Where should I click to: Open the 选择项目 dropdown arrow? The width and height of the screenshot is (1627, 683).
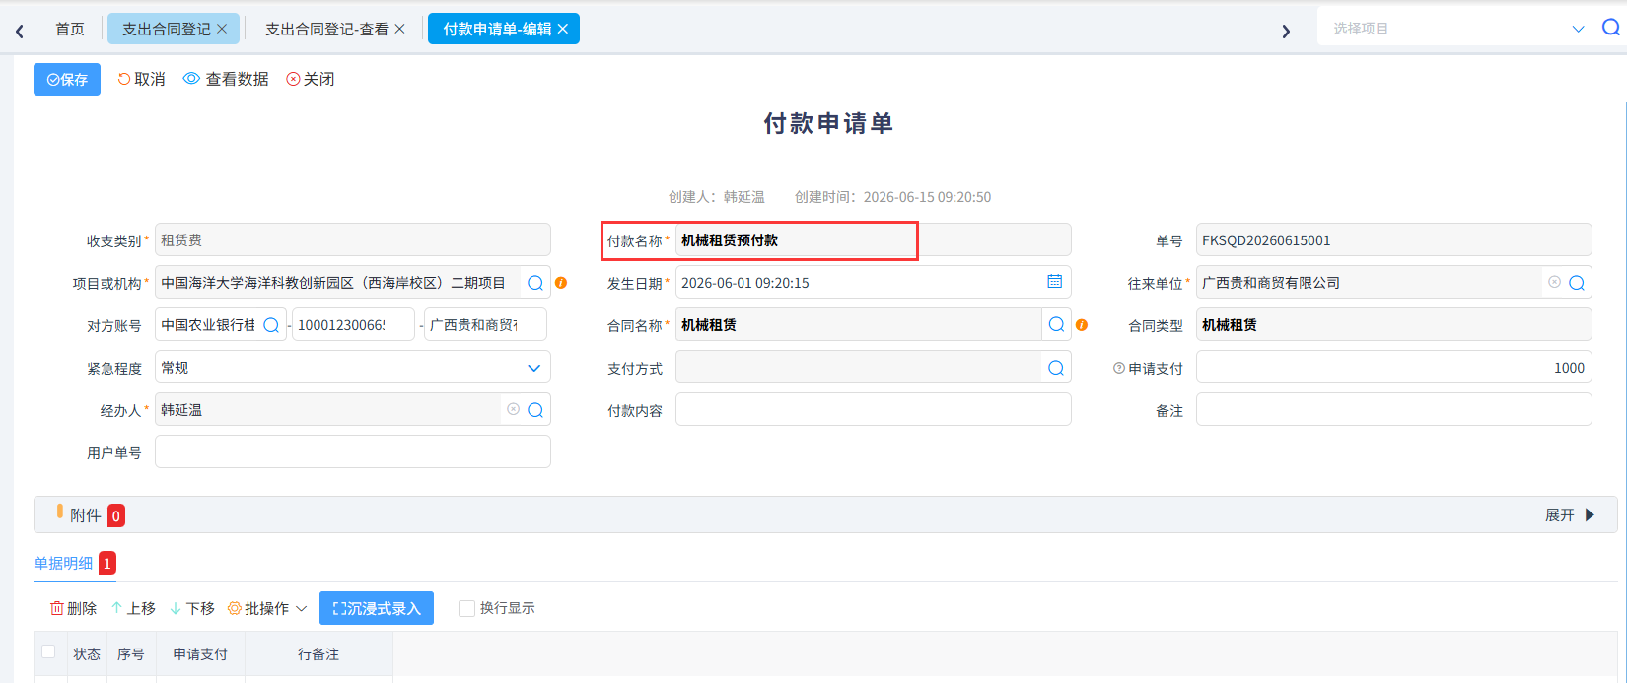click(x=1578, y=29)
